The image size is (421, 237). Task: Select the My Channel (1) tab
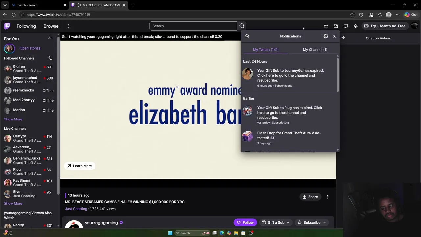[315, 50]
